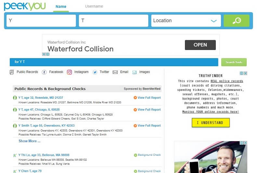Open the Facebook icon filter
Viewport: 260px width, 173px height.
44,72
